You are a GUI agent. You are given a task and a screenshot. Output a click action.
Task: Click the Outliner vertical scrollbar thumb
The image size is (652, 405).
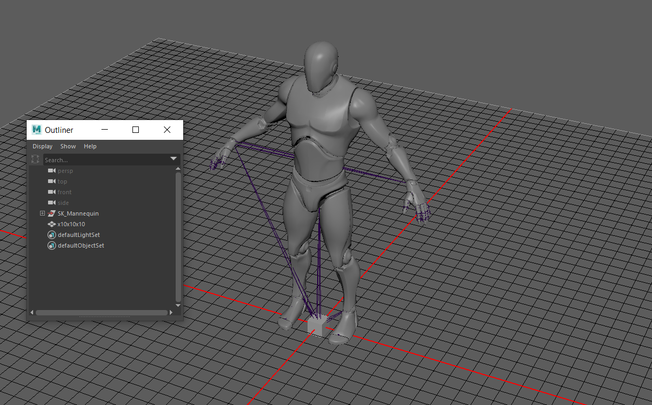click(178, 236)
